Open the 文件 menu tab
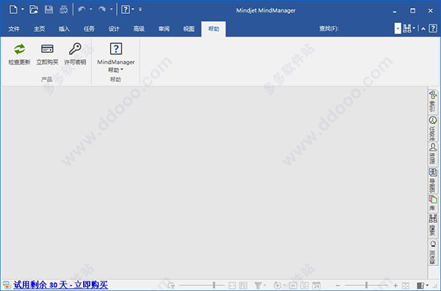This screenshot has height=291, width=441. pyautogui.click(x=14, y=29)
